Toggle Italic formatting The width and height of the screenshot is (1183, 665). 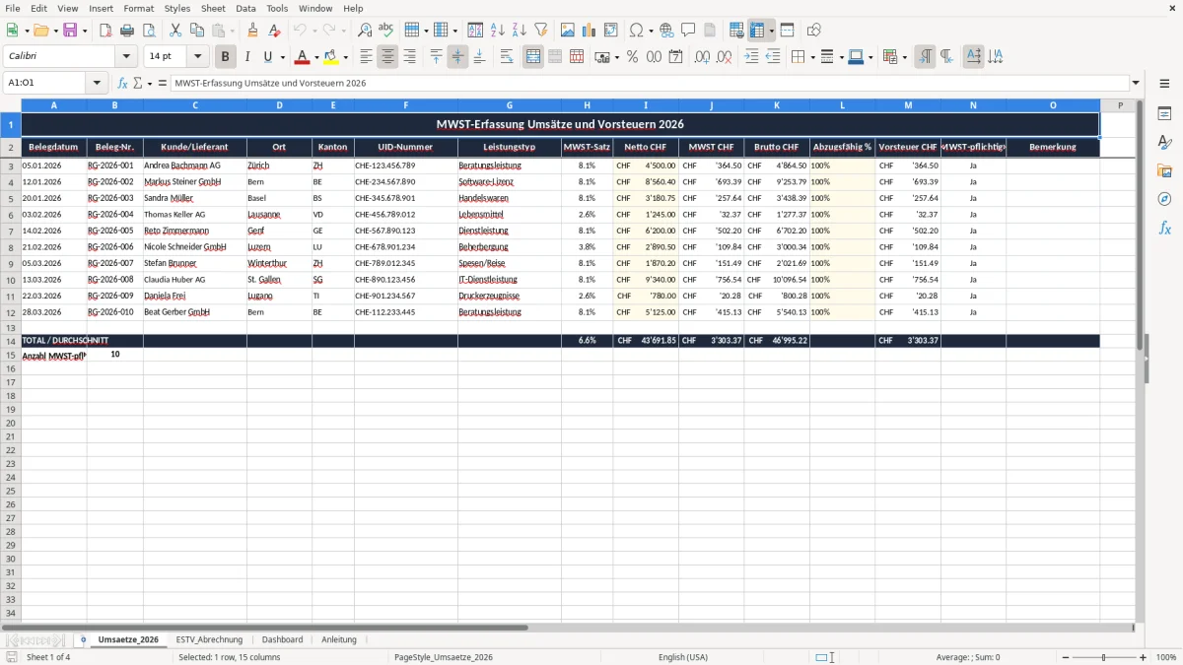tap(247, 57)
